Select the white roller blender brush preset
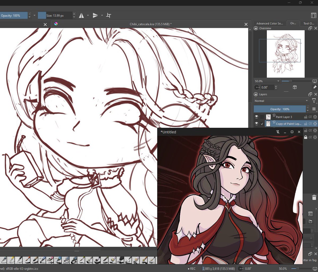This screenshot has height=272, width=318. coord(129,260)
